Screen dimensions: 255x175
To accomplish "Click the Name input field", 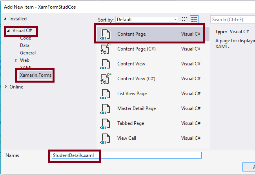I will click(x=149, y=155).
